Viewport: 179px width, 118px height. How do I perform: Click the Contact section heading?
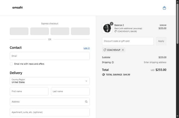click(16, 48)
